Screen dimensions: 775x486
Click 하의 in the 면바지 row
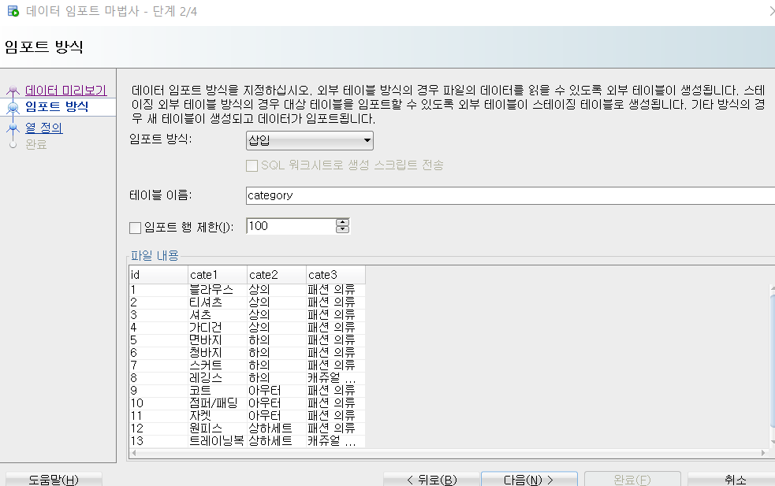pyautogui.click(x=276, y=339)
